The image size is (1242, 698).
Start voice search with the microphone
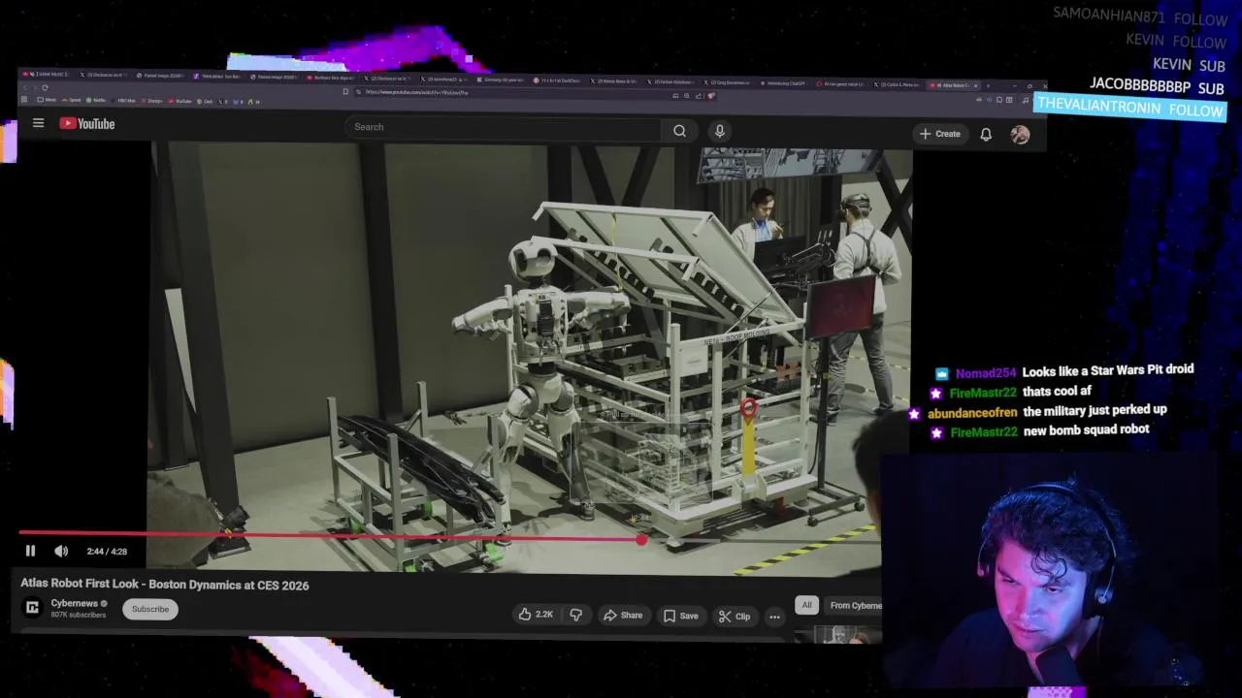click(x=719, y=131)
